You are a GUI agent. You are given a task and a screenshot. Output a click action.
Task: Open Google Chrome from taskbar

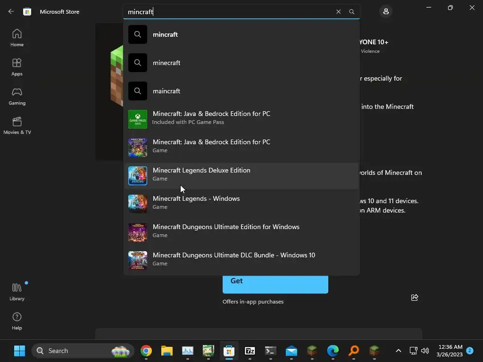tap(146, 351)
